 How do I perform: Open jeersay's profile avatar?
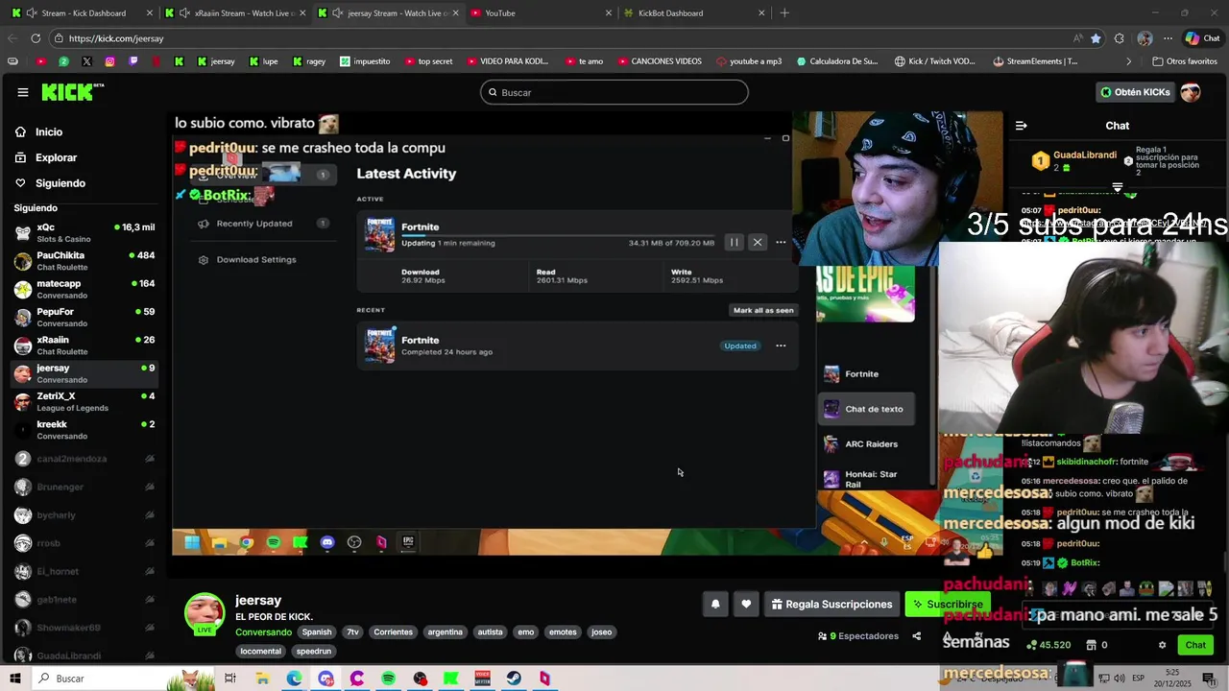point(205,614)
